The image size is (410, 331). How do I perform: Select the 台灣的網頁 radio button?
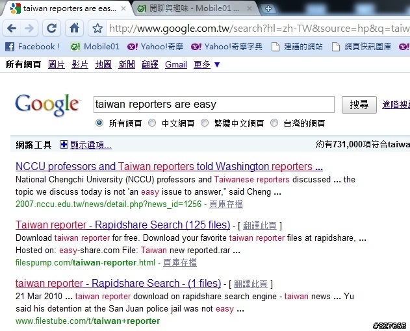[x=274, y=123]
